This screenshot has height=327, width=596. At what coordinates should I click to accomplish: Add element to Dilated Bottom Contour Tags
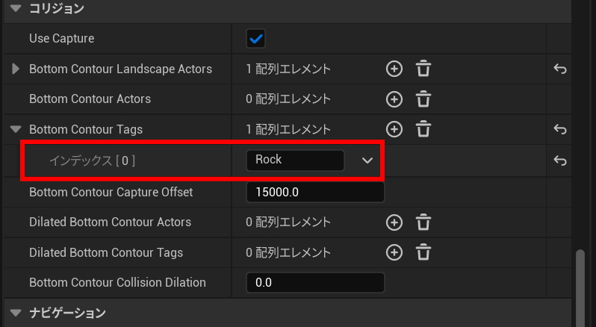click(x=394, y=252)
